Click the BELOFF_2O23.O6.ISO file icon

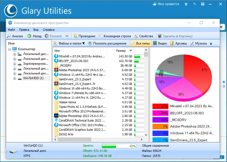click(x=56, y=61)
